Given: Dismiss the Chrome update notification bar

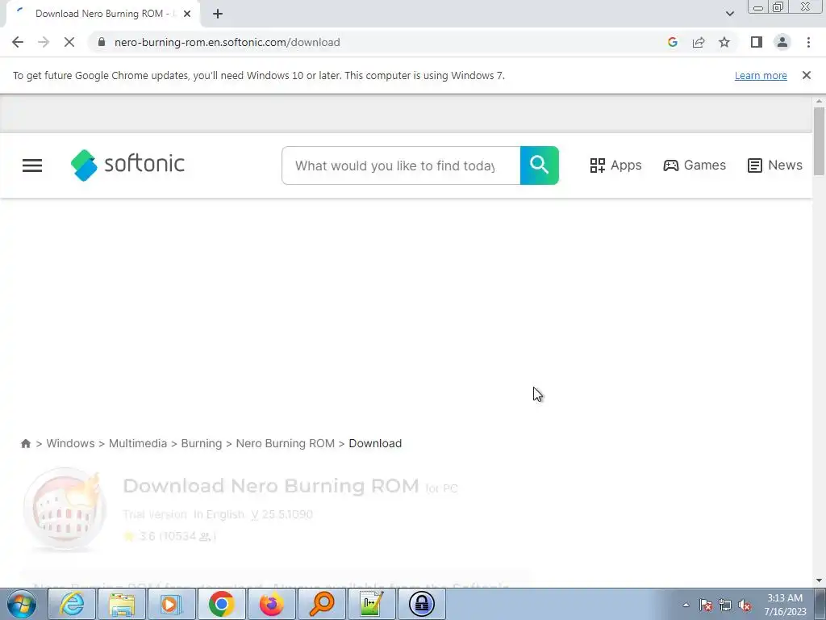Looking at the screenshot, I should (807, 75).
